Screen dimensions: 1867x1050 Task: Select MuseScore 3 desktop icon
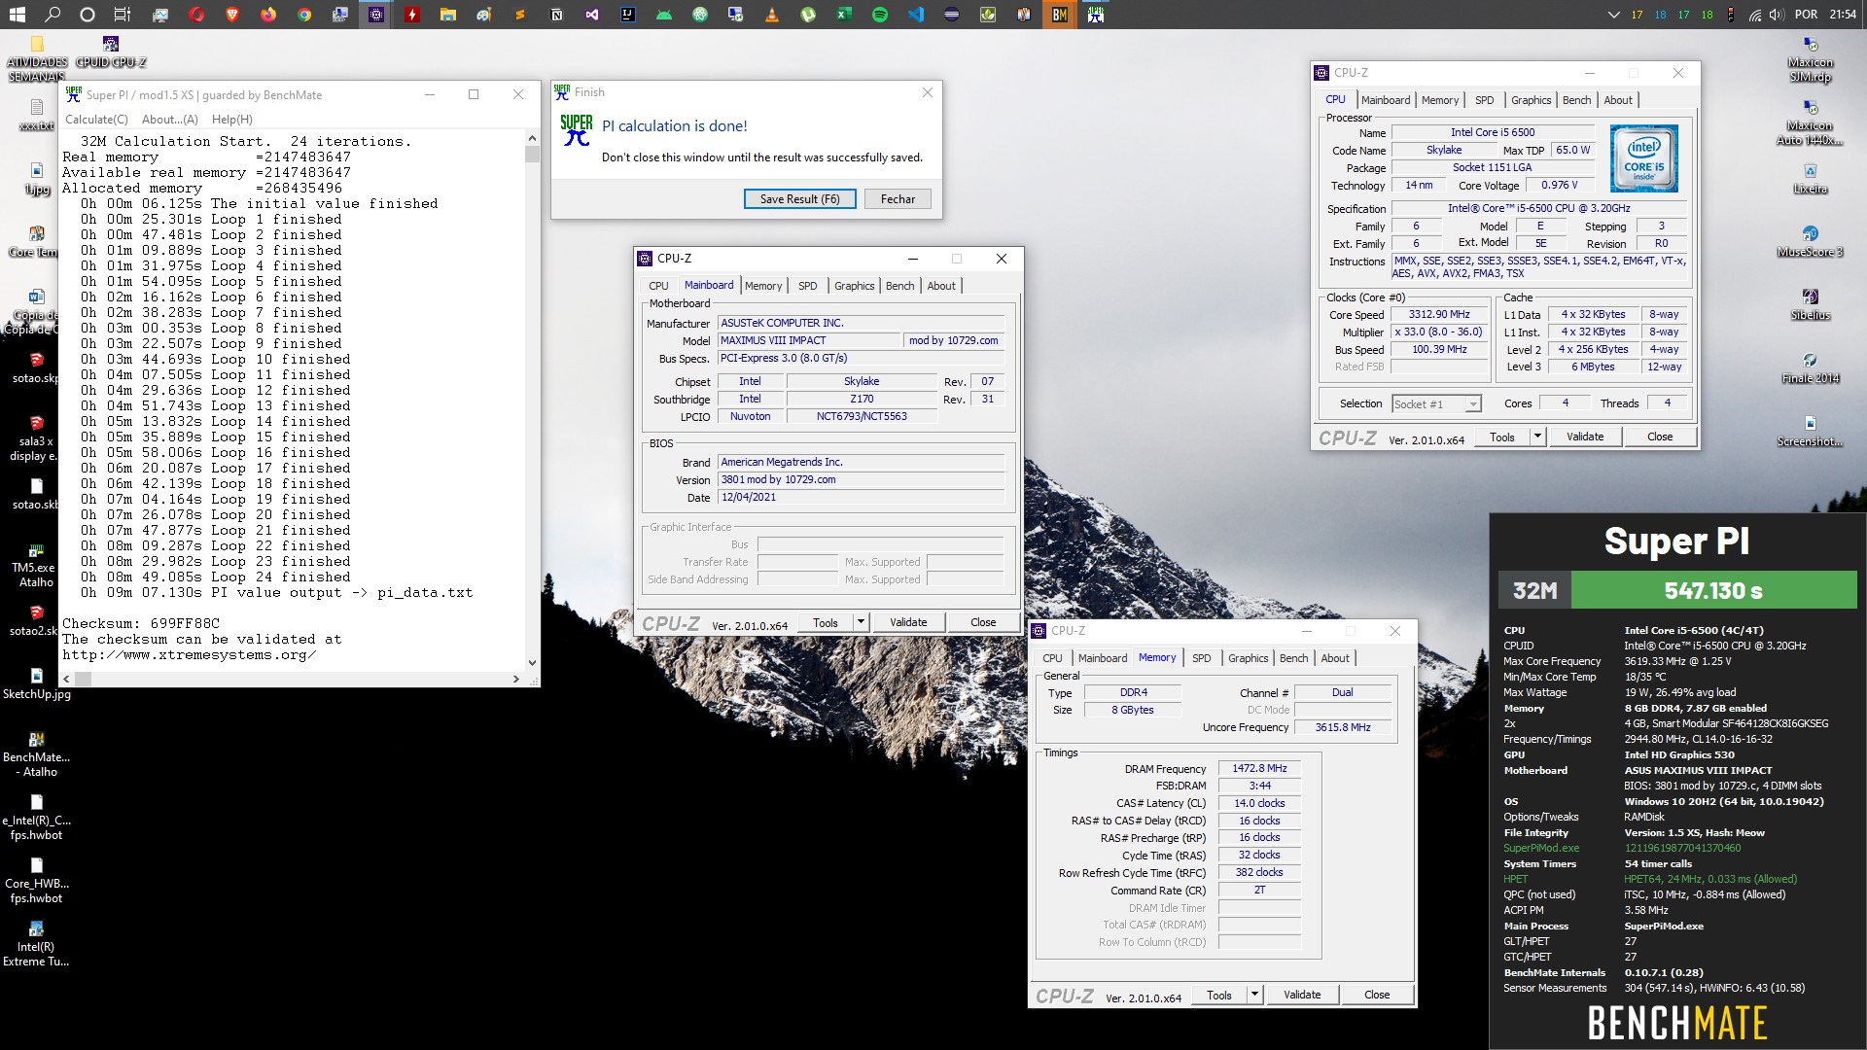pos(1810,242)
